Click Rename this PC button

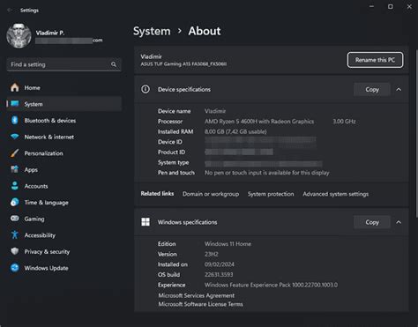(375, 60)
